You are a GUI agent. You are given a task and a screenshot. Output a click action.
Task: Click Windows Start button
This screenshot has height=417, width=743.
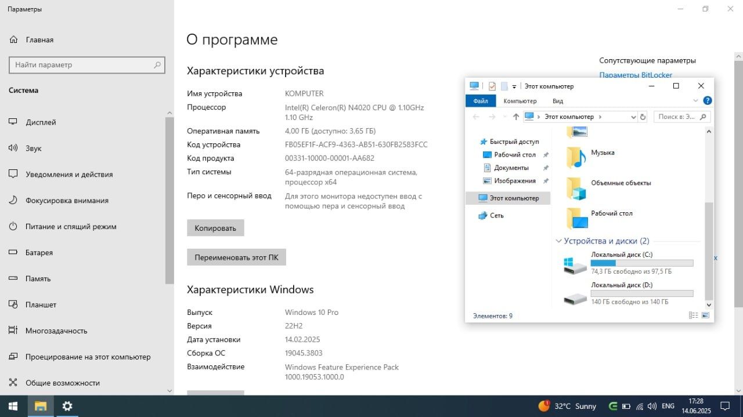click(12, 406)
